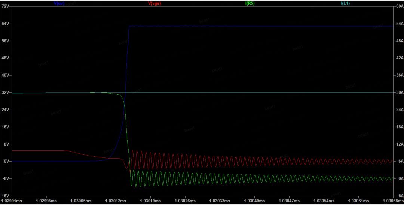Click the 32V left axis label
The image size is (404, 205).
pyautogui.click(x=5, y=92)
